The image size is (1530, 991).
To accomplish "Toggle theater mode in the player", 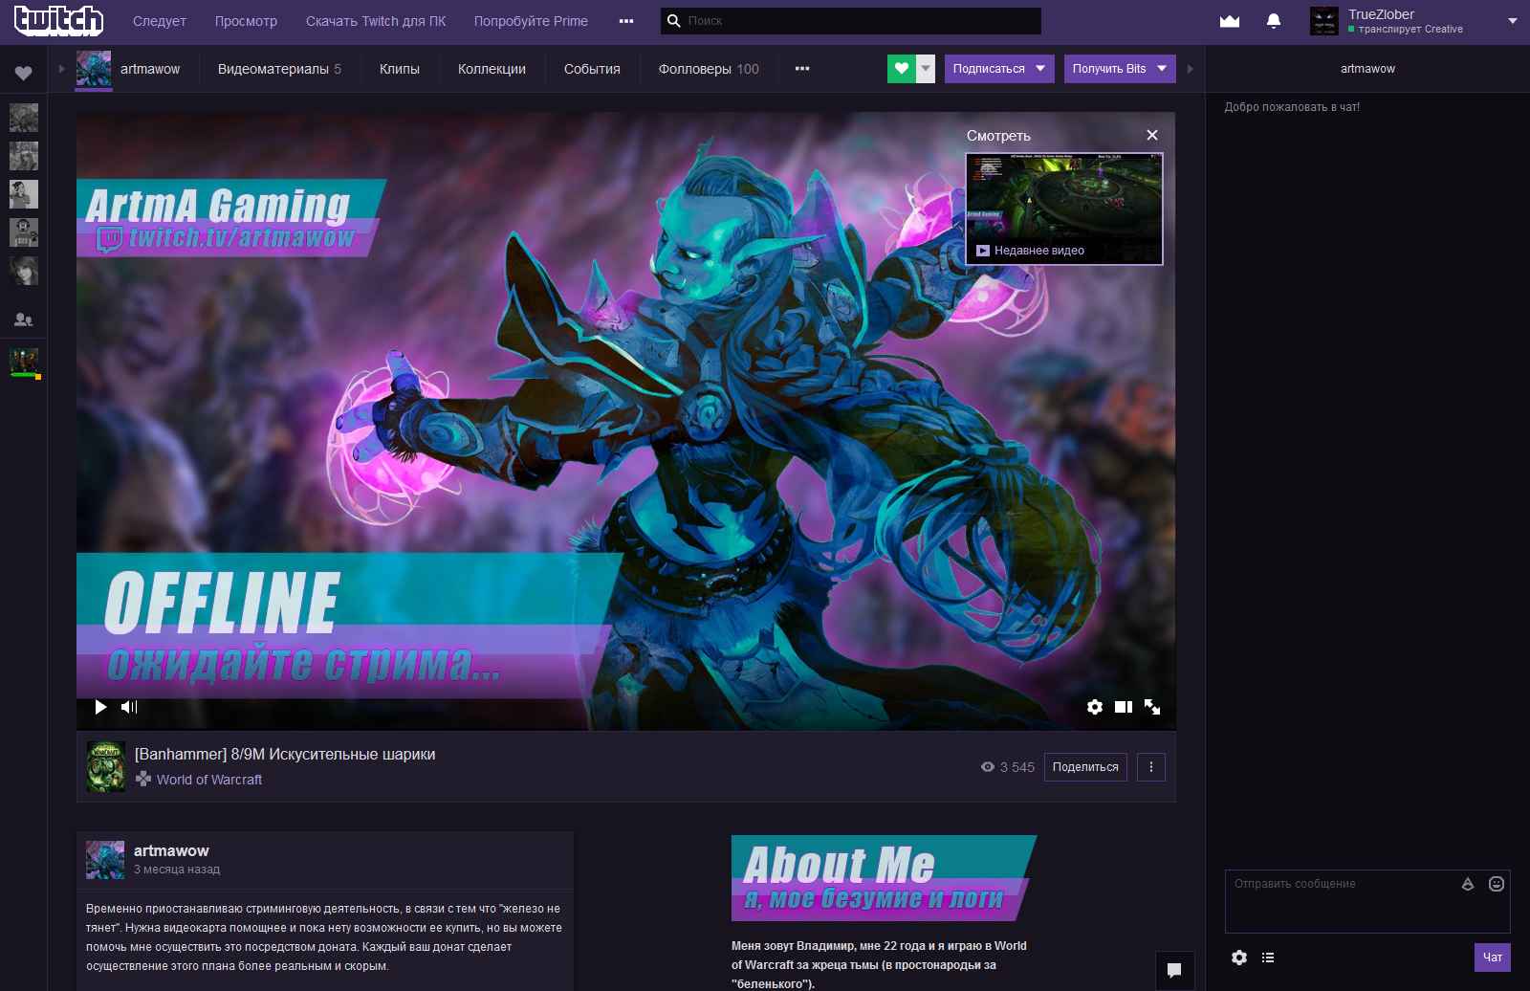I will pyautogui.click(x=1124, y=707).
